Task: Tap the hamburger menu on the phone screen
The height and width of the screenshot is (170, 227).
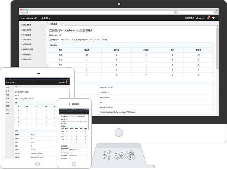Action: [x=86, y=113]
